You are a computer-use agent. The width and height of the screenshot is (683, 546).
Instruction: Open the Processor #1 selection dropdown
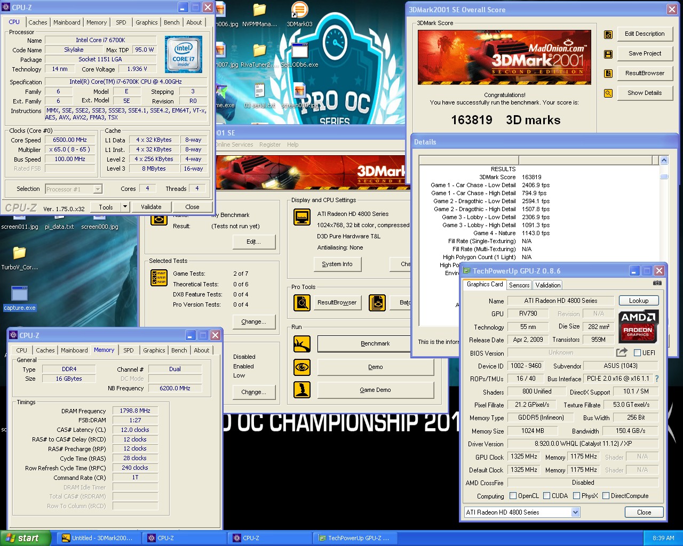click(98, 189)
